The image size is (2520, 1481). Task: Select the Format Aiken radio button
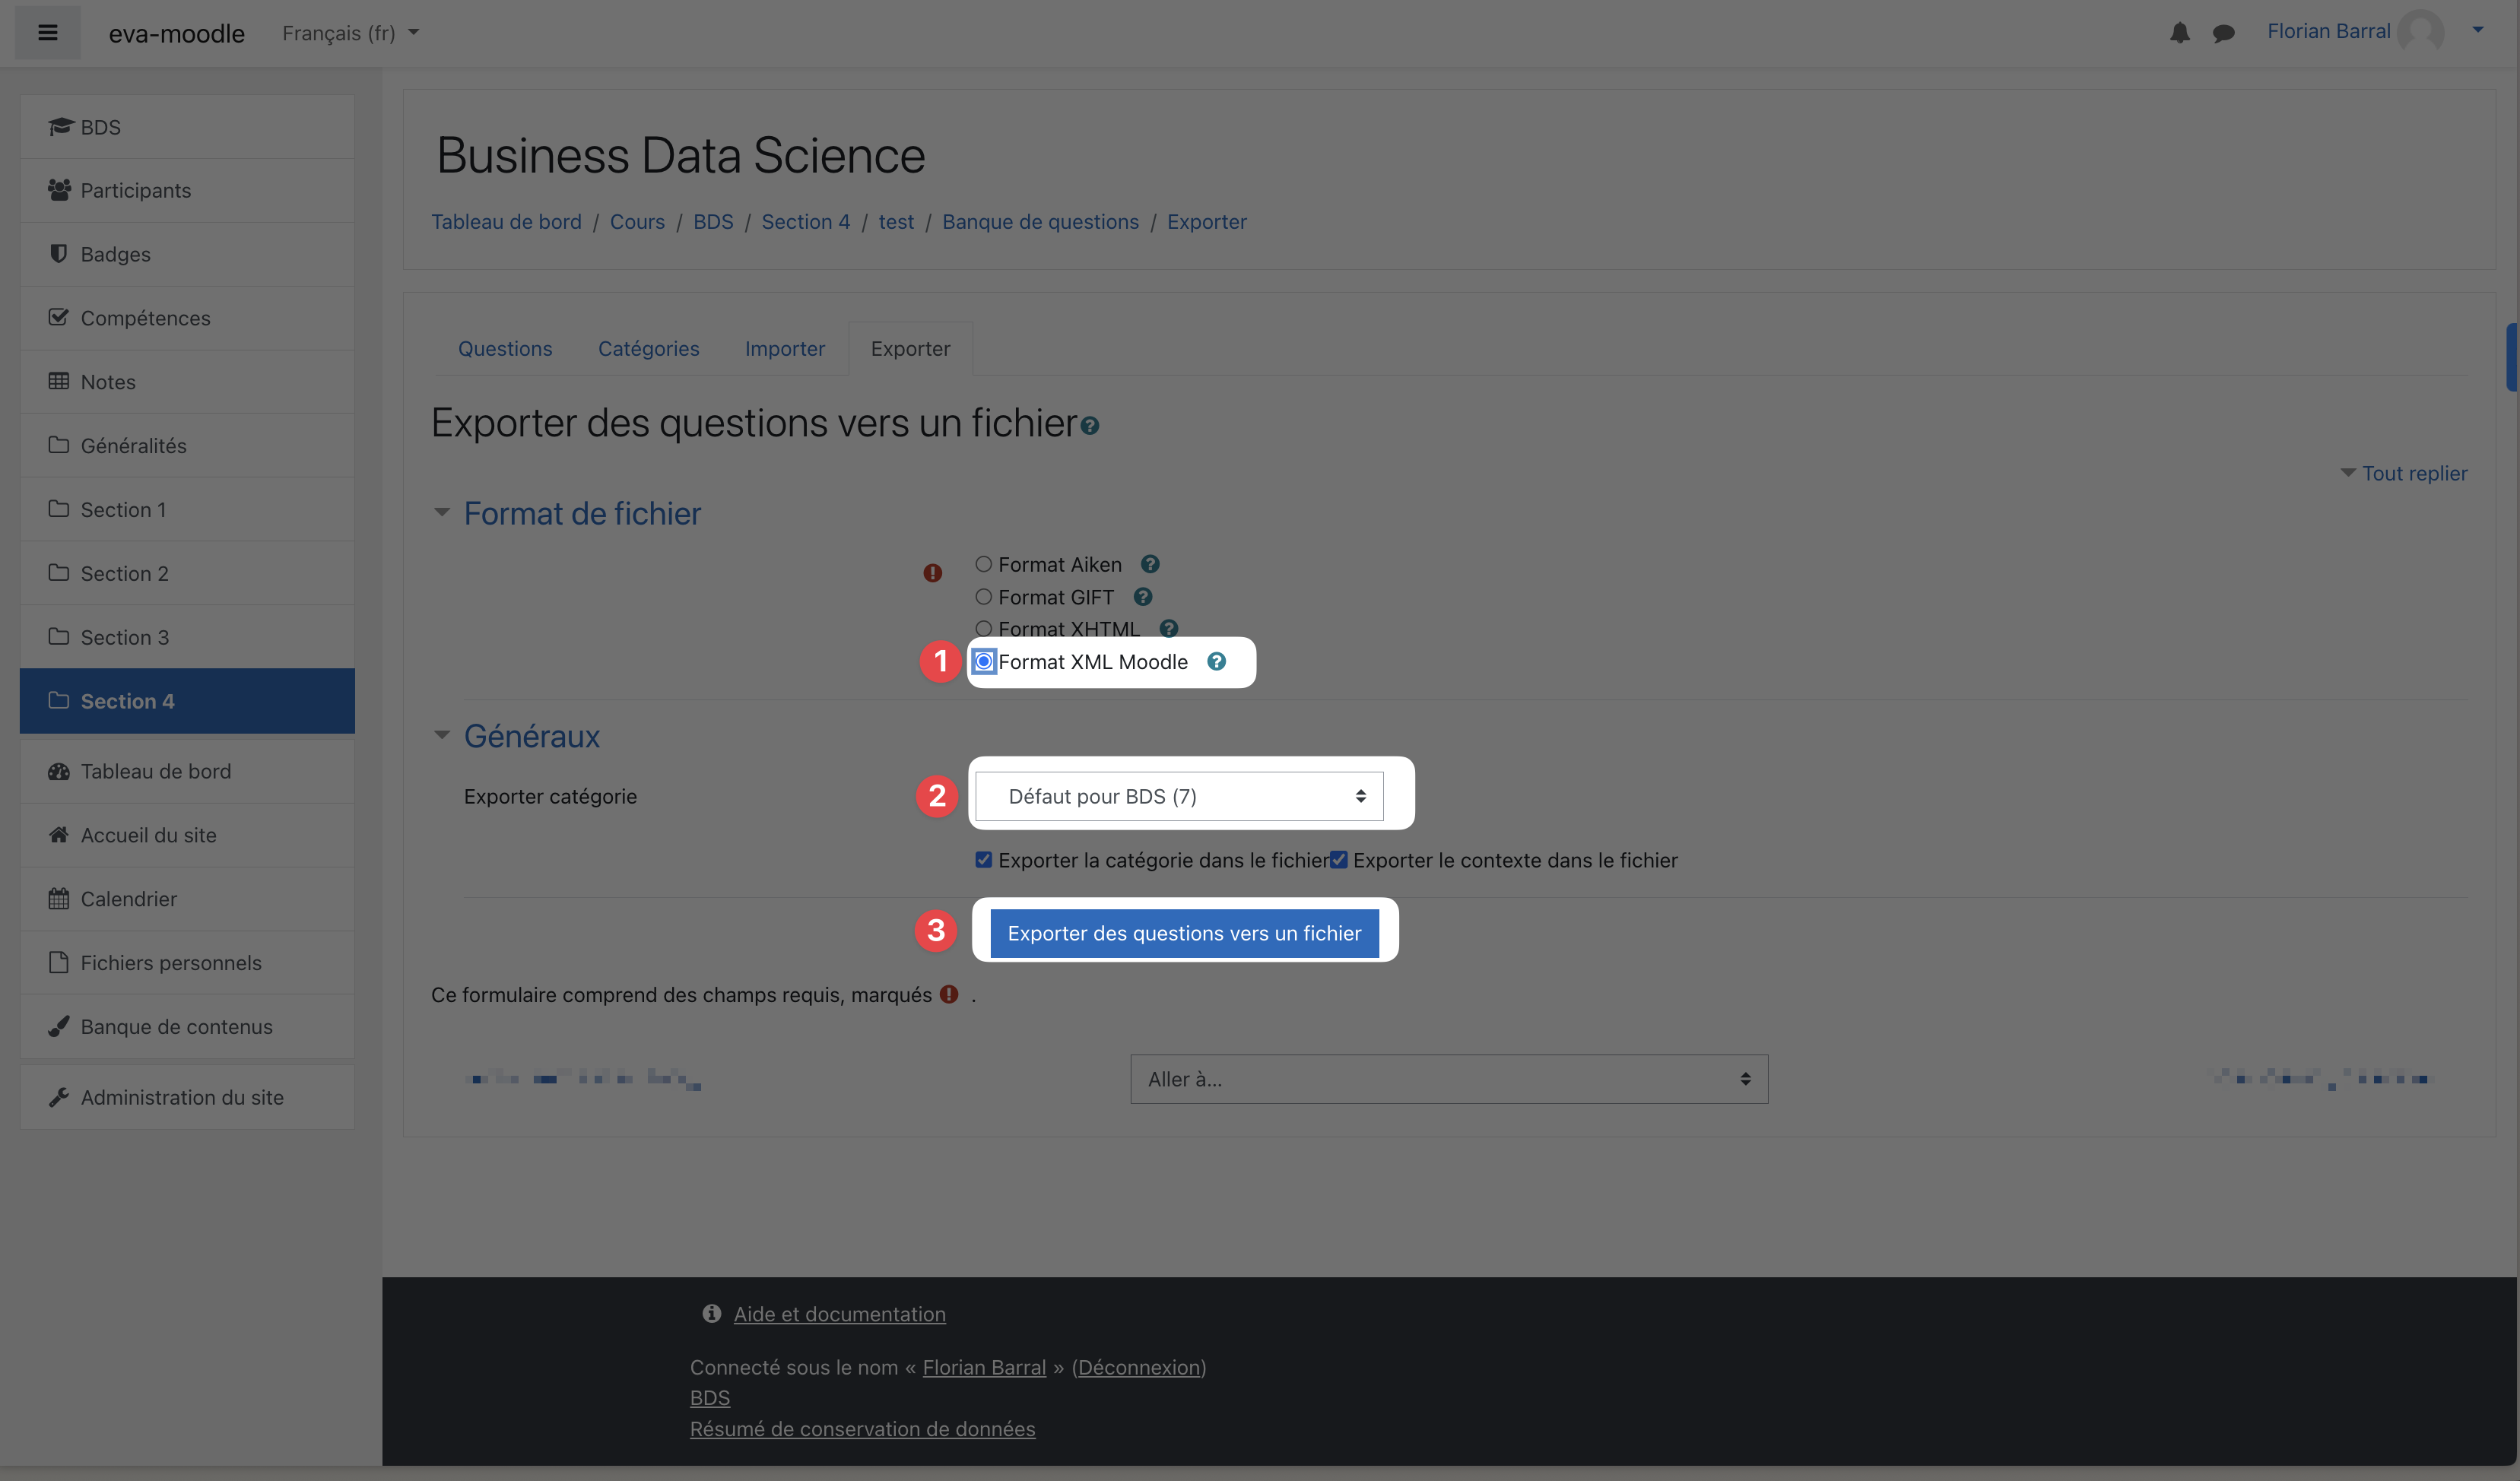click(x=984, y=564)
